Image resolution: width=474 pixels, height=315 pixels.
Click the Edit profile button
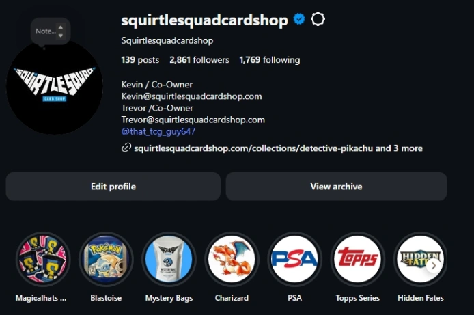(x=113, y=187)
